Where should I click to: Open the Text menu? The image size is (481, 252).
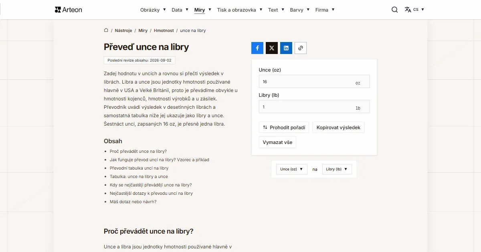[x=276, y=10]
